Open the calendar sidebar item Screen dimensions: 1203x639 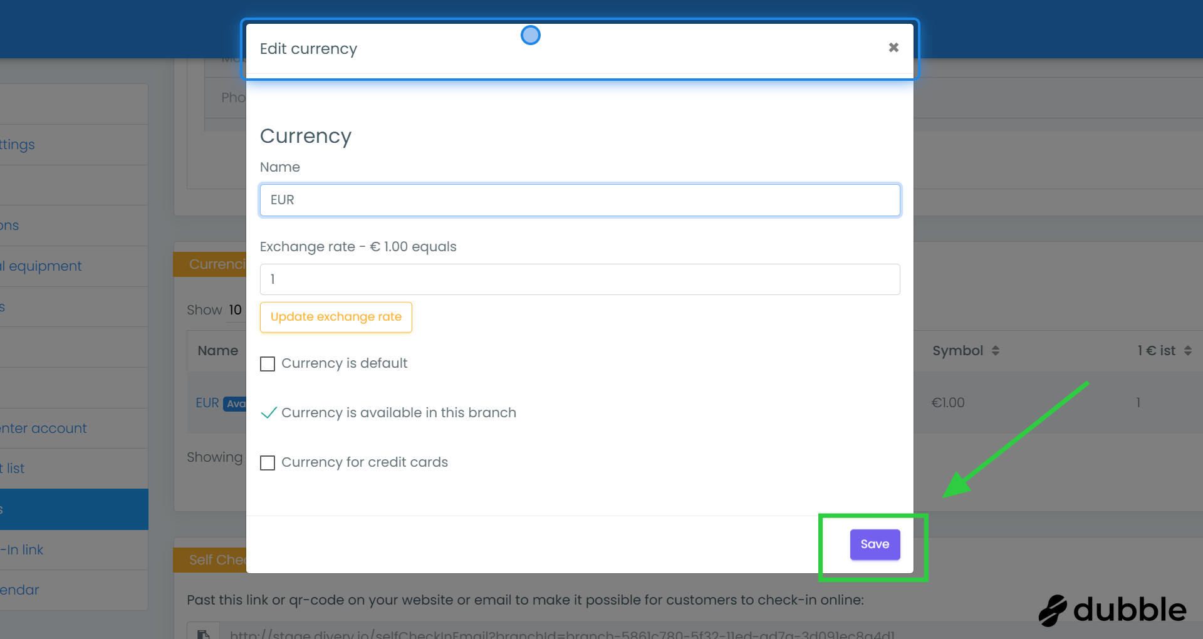(20, 590)
